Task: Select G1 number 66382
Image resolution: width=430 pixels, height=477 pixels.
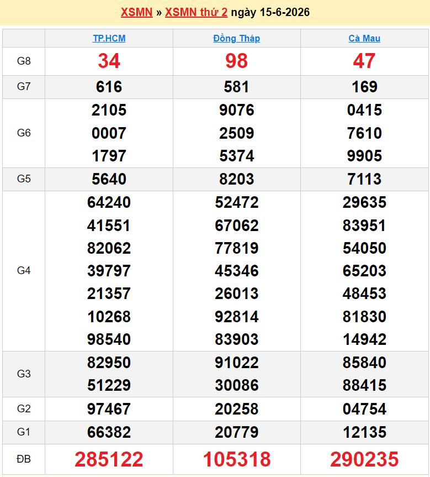Action: (x=109, y=432)
